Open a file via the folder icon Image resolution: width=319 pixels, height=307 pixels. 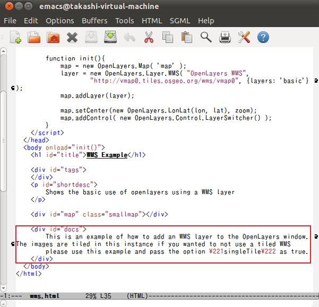coord(34,37)
